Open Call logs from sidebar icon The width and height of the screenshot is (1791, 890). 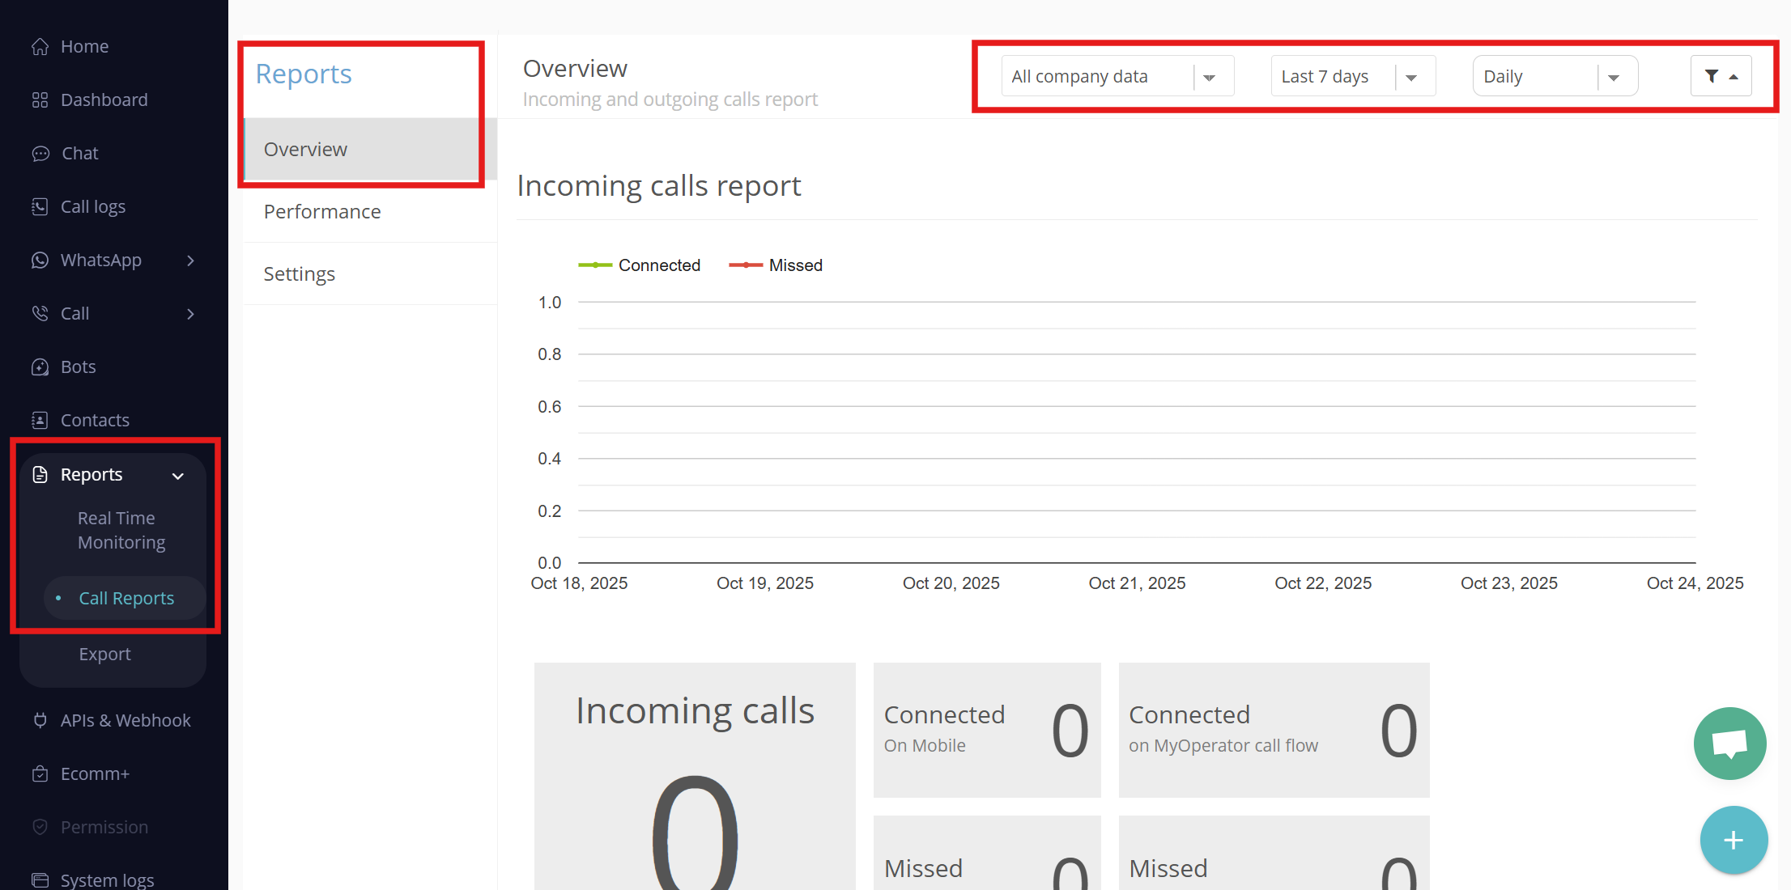40,207
